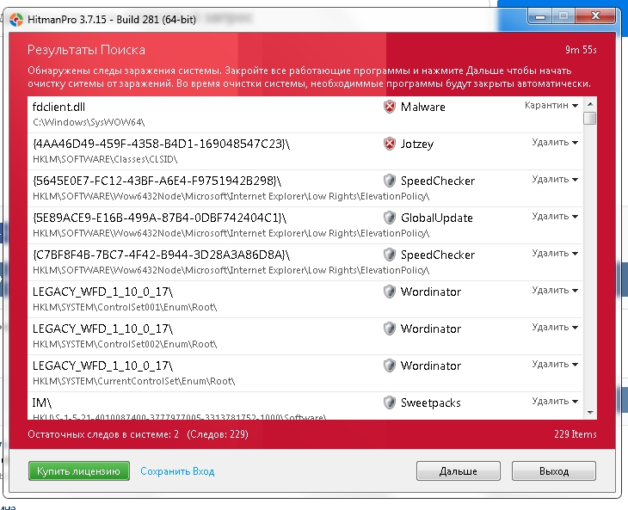Open Удалить dropdown for Wordinator ControlSet001 row
Viewport: 628px width, 510px height.
(x=555, y=290)
